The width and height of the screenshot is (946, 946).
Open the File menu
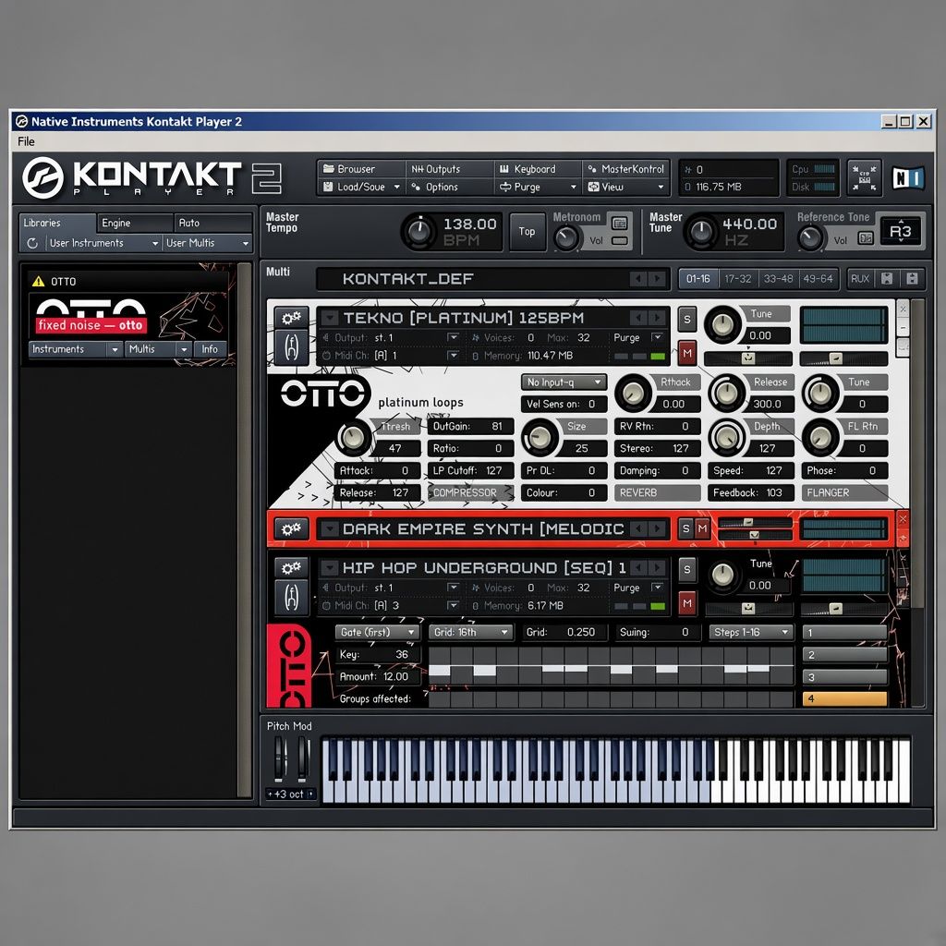[x=26, y=141]
